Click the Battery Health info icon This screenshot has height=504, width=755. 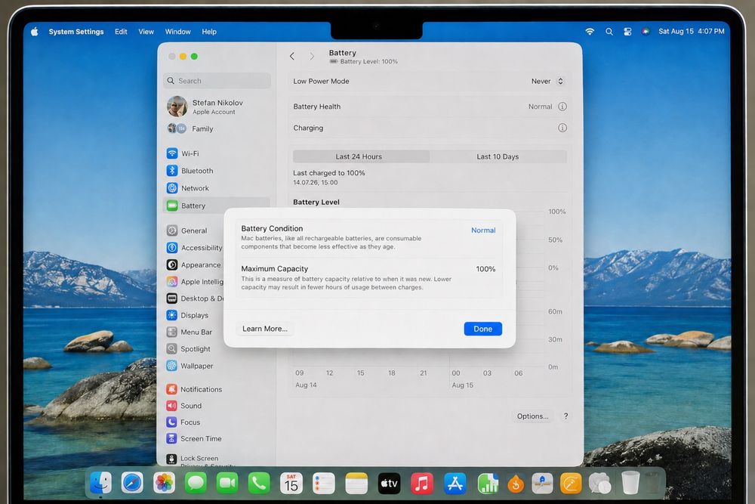coord(562,107)
